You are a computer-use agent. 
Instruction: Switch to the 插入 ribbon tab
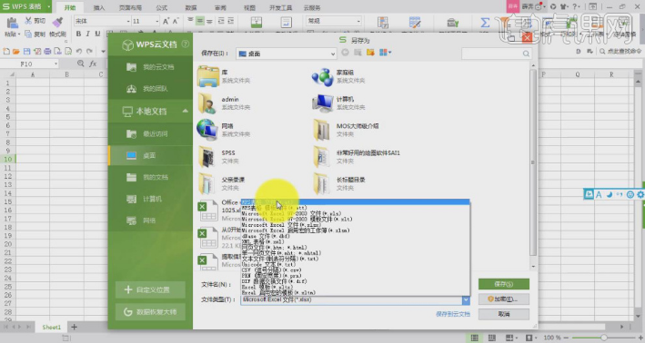click(x=99, y=7)
